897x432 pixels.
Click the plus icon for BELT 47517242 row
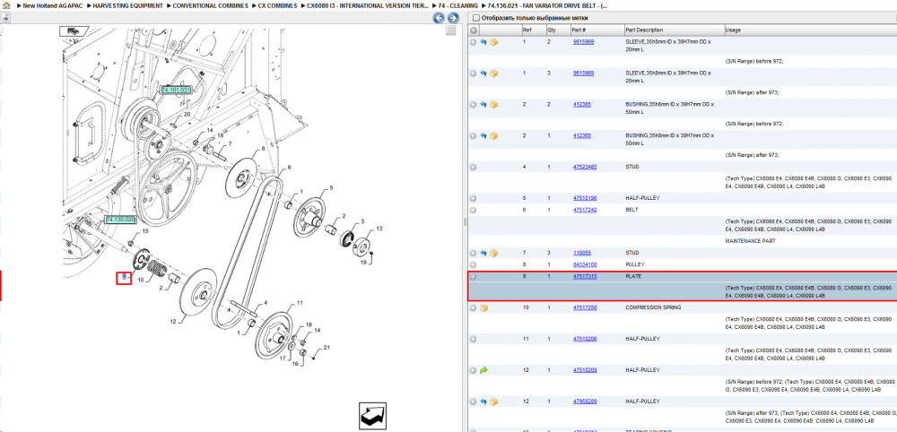[x=473, y=210]
